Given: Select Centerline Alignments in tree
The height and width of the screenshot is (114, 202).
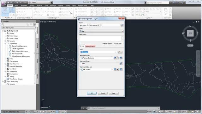Looking at the screenshot, I should 20,46.
